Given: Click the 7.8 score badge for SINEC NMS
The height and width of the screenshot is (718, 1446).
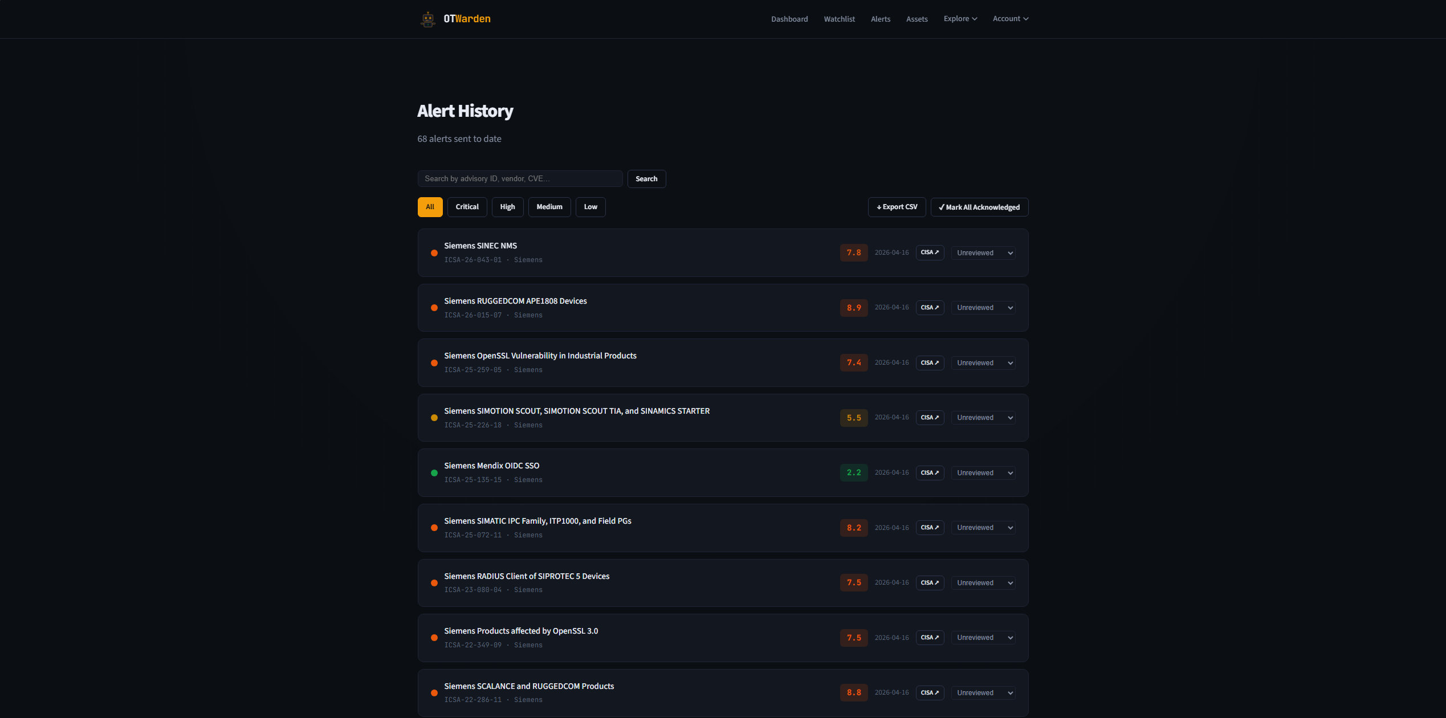Looking at the screenshot, I should point(854,252).
